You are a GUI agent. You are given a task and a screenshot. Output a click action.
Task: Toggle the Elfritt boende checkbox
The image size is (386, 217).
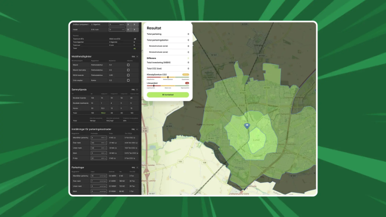128,75
